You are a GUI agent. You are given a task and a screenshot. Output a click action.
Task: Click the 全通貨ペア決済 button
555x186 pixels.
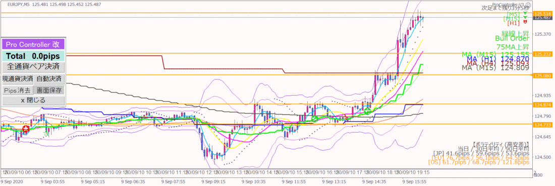(34, 66)
